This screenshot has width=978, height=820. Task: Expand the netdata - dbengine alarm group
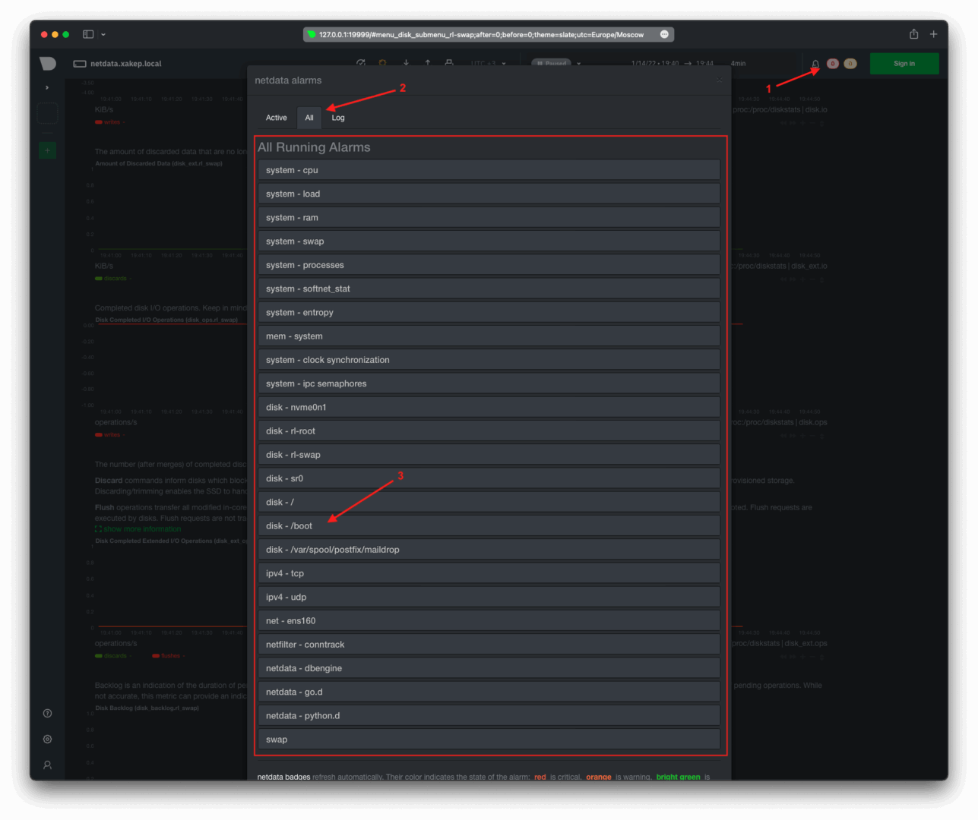click(x=489, y=668)
